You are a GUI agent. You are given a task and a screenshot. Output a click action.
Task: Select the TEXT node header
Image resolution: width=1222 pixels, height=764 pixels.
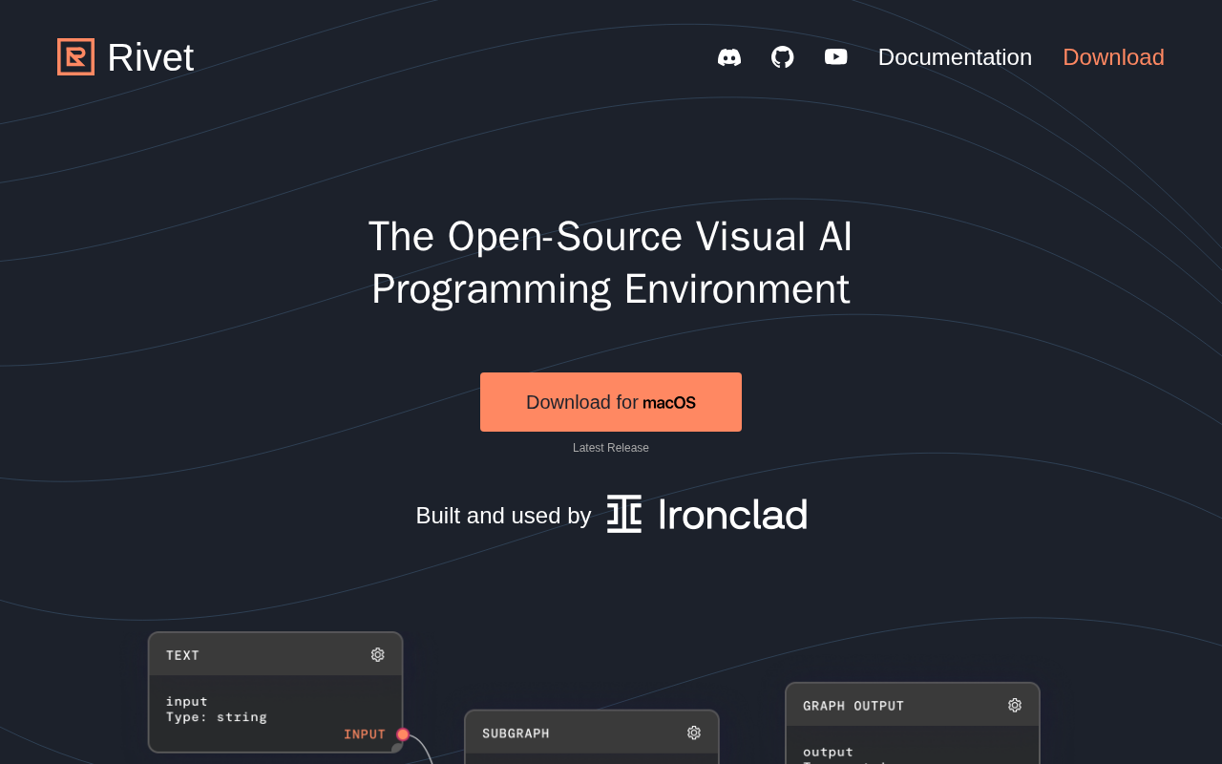click(276, 654)
